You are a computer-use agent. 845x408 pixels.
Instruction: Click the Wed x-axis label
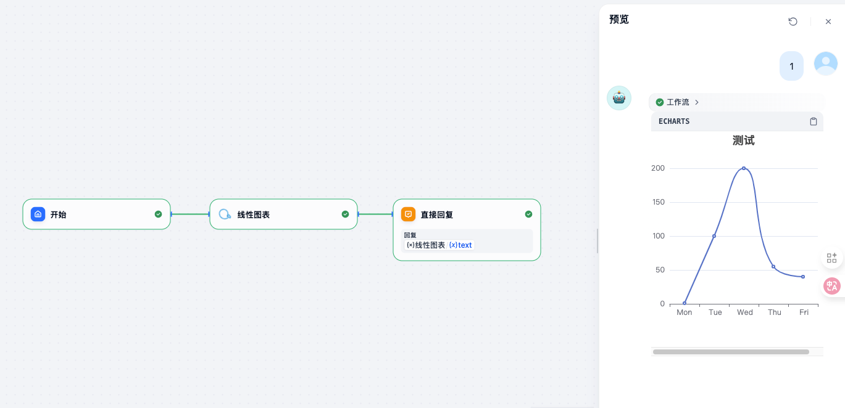[745, 312]
